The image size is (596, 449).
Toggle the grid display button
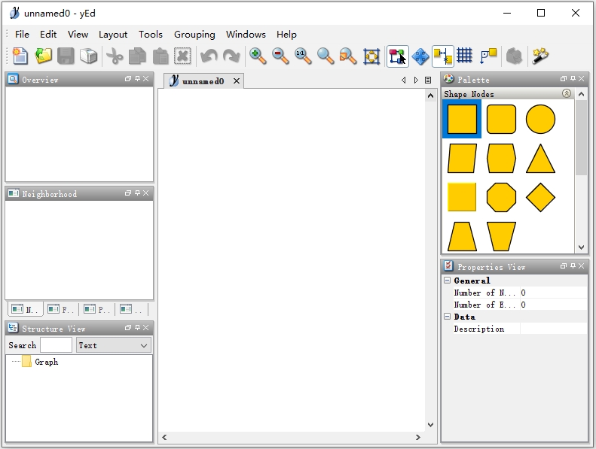tap(465, 56)
